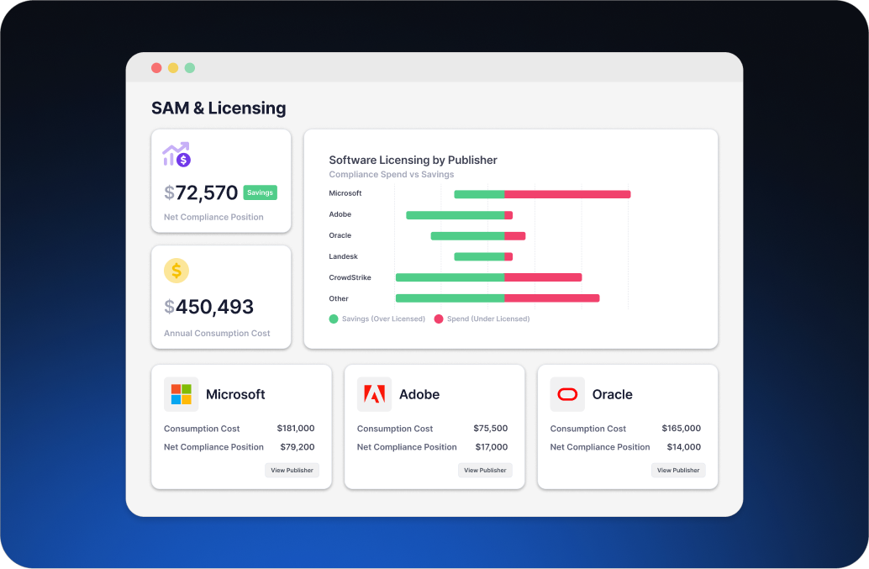Open View Publisher for Microsoft

coord(292,470)
